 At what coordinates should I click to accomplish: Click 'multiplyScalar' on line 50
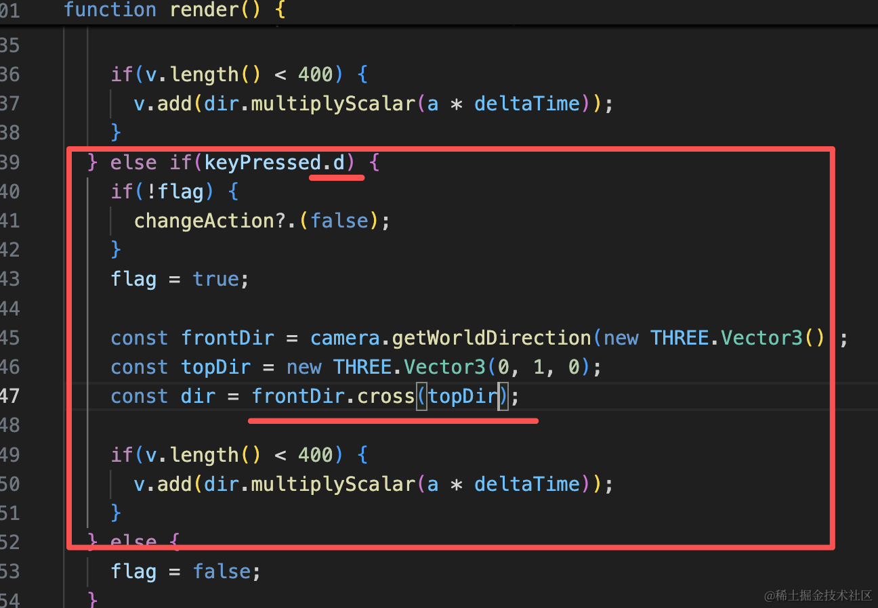coord(333,484)
